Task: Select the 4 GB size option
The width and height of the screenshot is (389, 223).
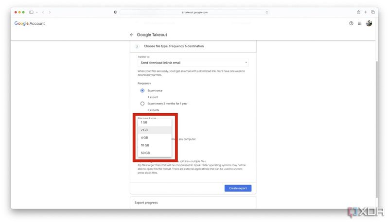Action: 144,138
